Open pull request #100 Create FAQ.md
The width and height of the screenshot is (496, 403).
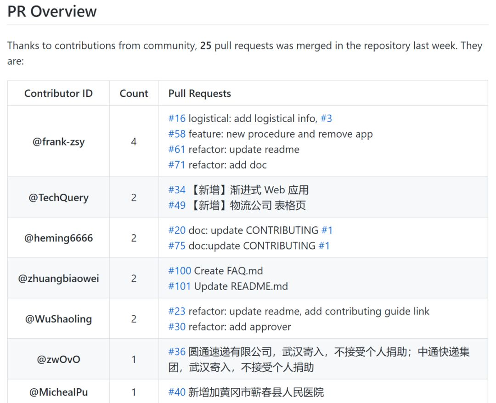click(x=180, y=270)
